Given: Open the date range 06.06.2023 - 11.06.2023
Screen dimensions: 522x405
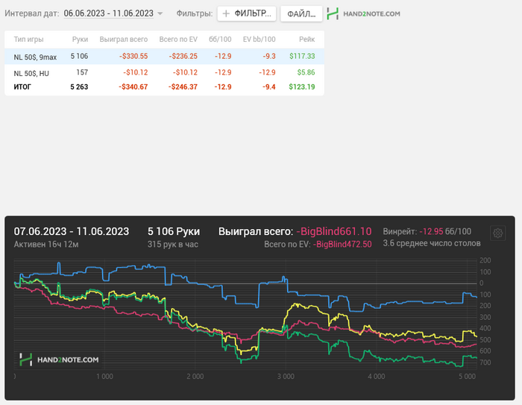Looking at the screenshot, I should click(109, 13).
